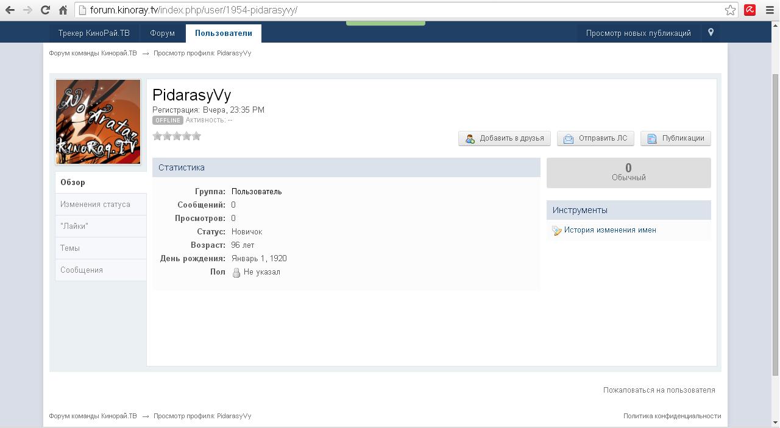
Task: Click the pencil icon beside История изменения имен
Action: [x=557, y=231]
